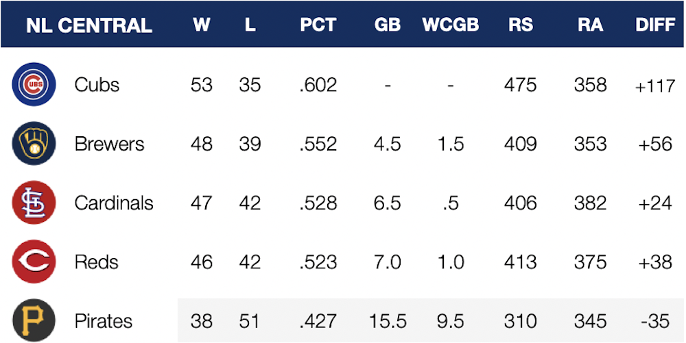The image size is (686, 343).
Task: Select the Pirates team name
Action: [103, 321]
